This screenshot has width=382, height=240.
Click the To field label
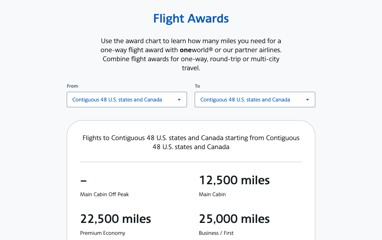click(197, 86)
